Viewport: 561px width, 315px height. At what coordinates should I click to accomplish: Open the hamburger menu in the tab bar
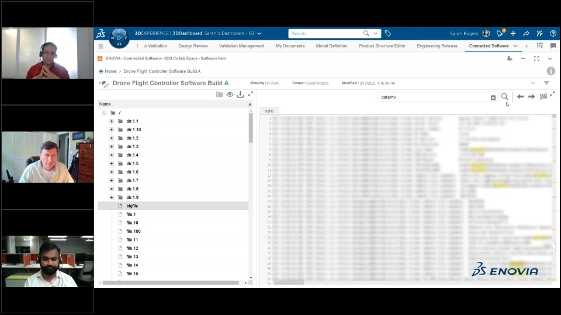101,46
